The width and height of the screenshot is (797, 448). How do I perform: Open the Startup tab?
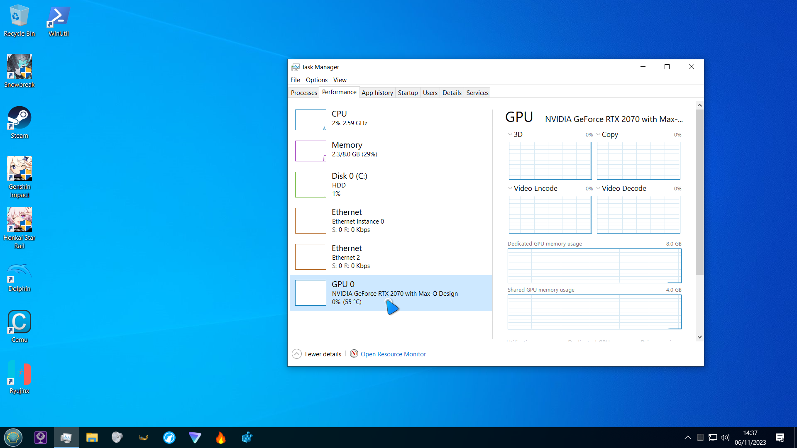point(408,93)
